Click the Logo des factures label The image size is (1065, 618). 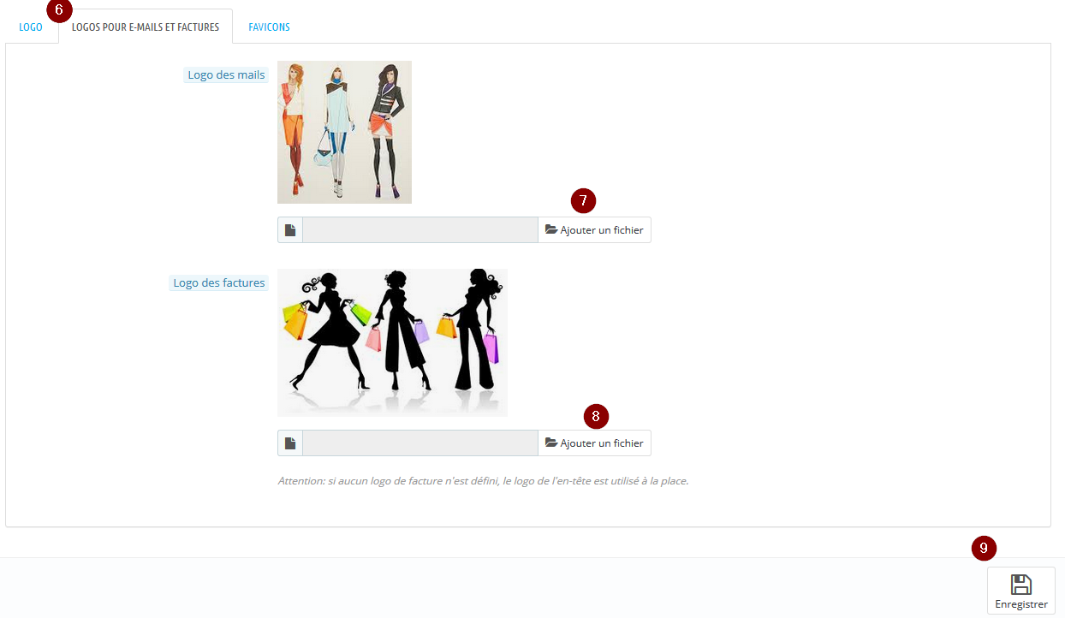pyautogui.click(x=219, y=282)
